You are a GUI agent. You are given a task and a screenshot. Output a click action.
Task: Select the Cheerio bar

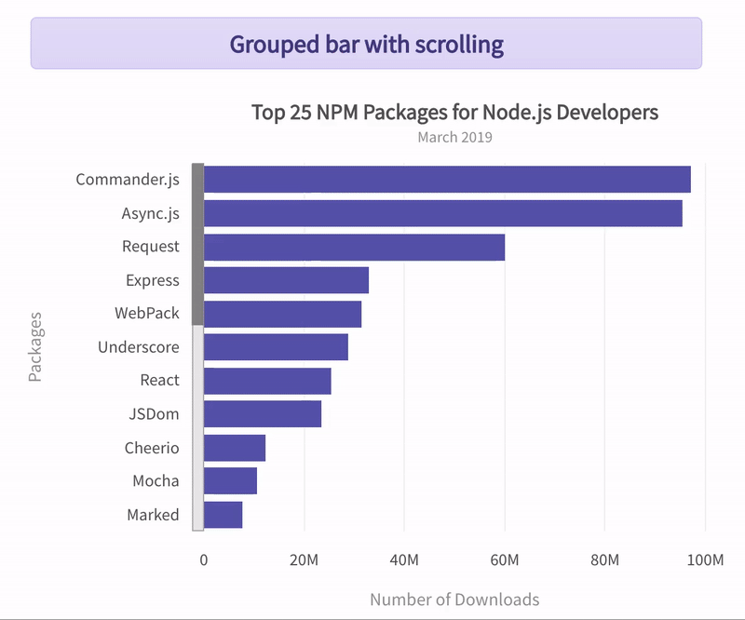pos(235,448)
